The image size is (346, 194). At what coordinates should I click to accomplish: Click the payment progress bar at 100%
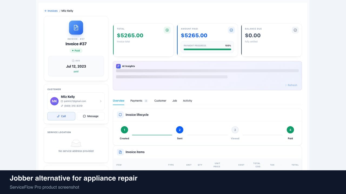point(207,49)
